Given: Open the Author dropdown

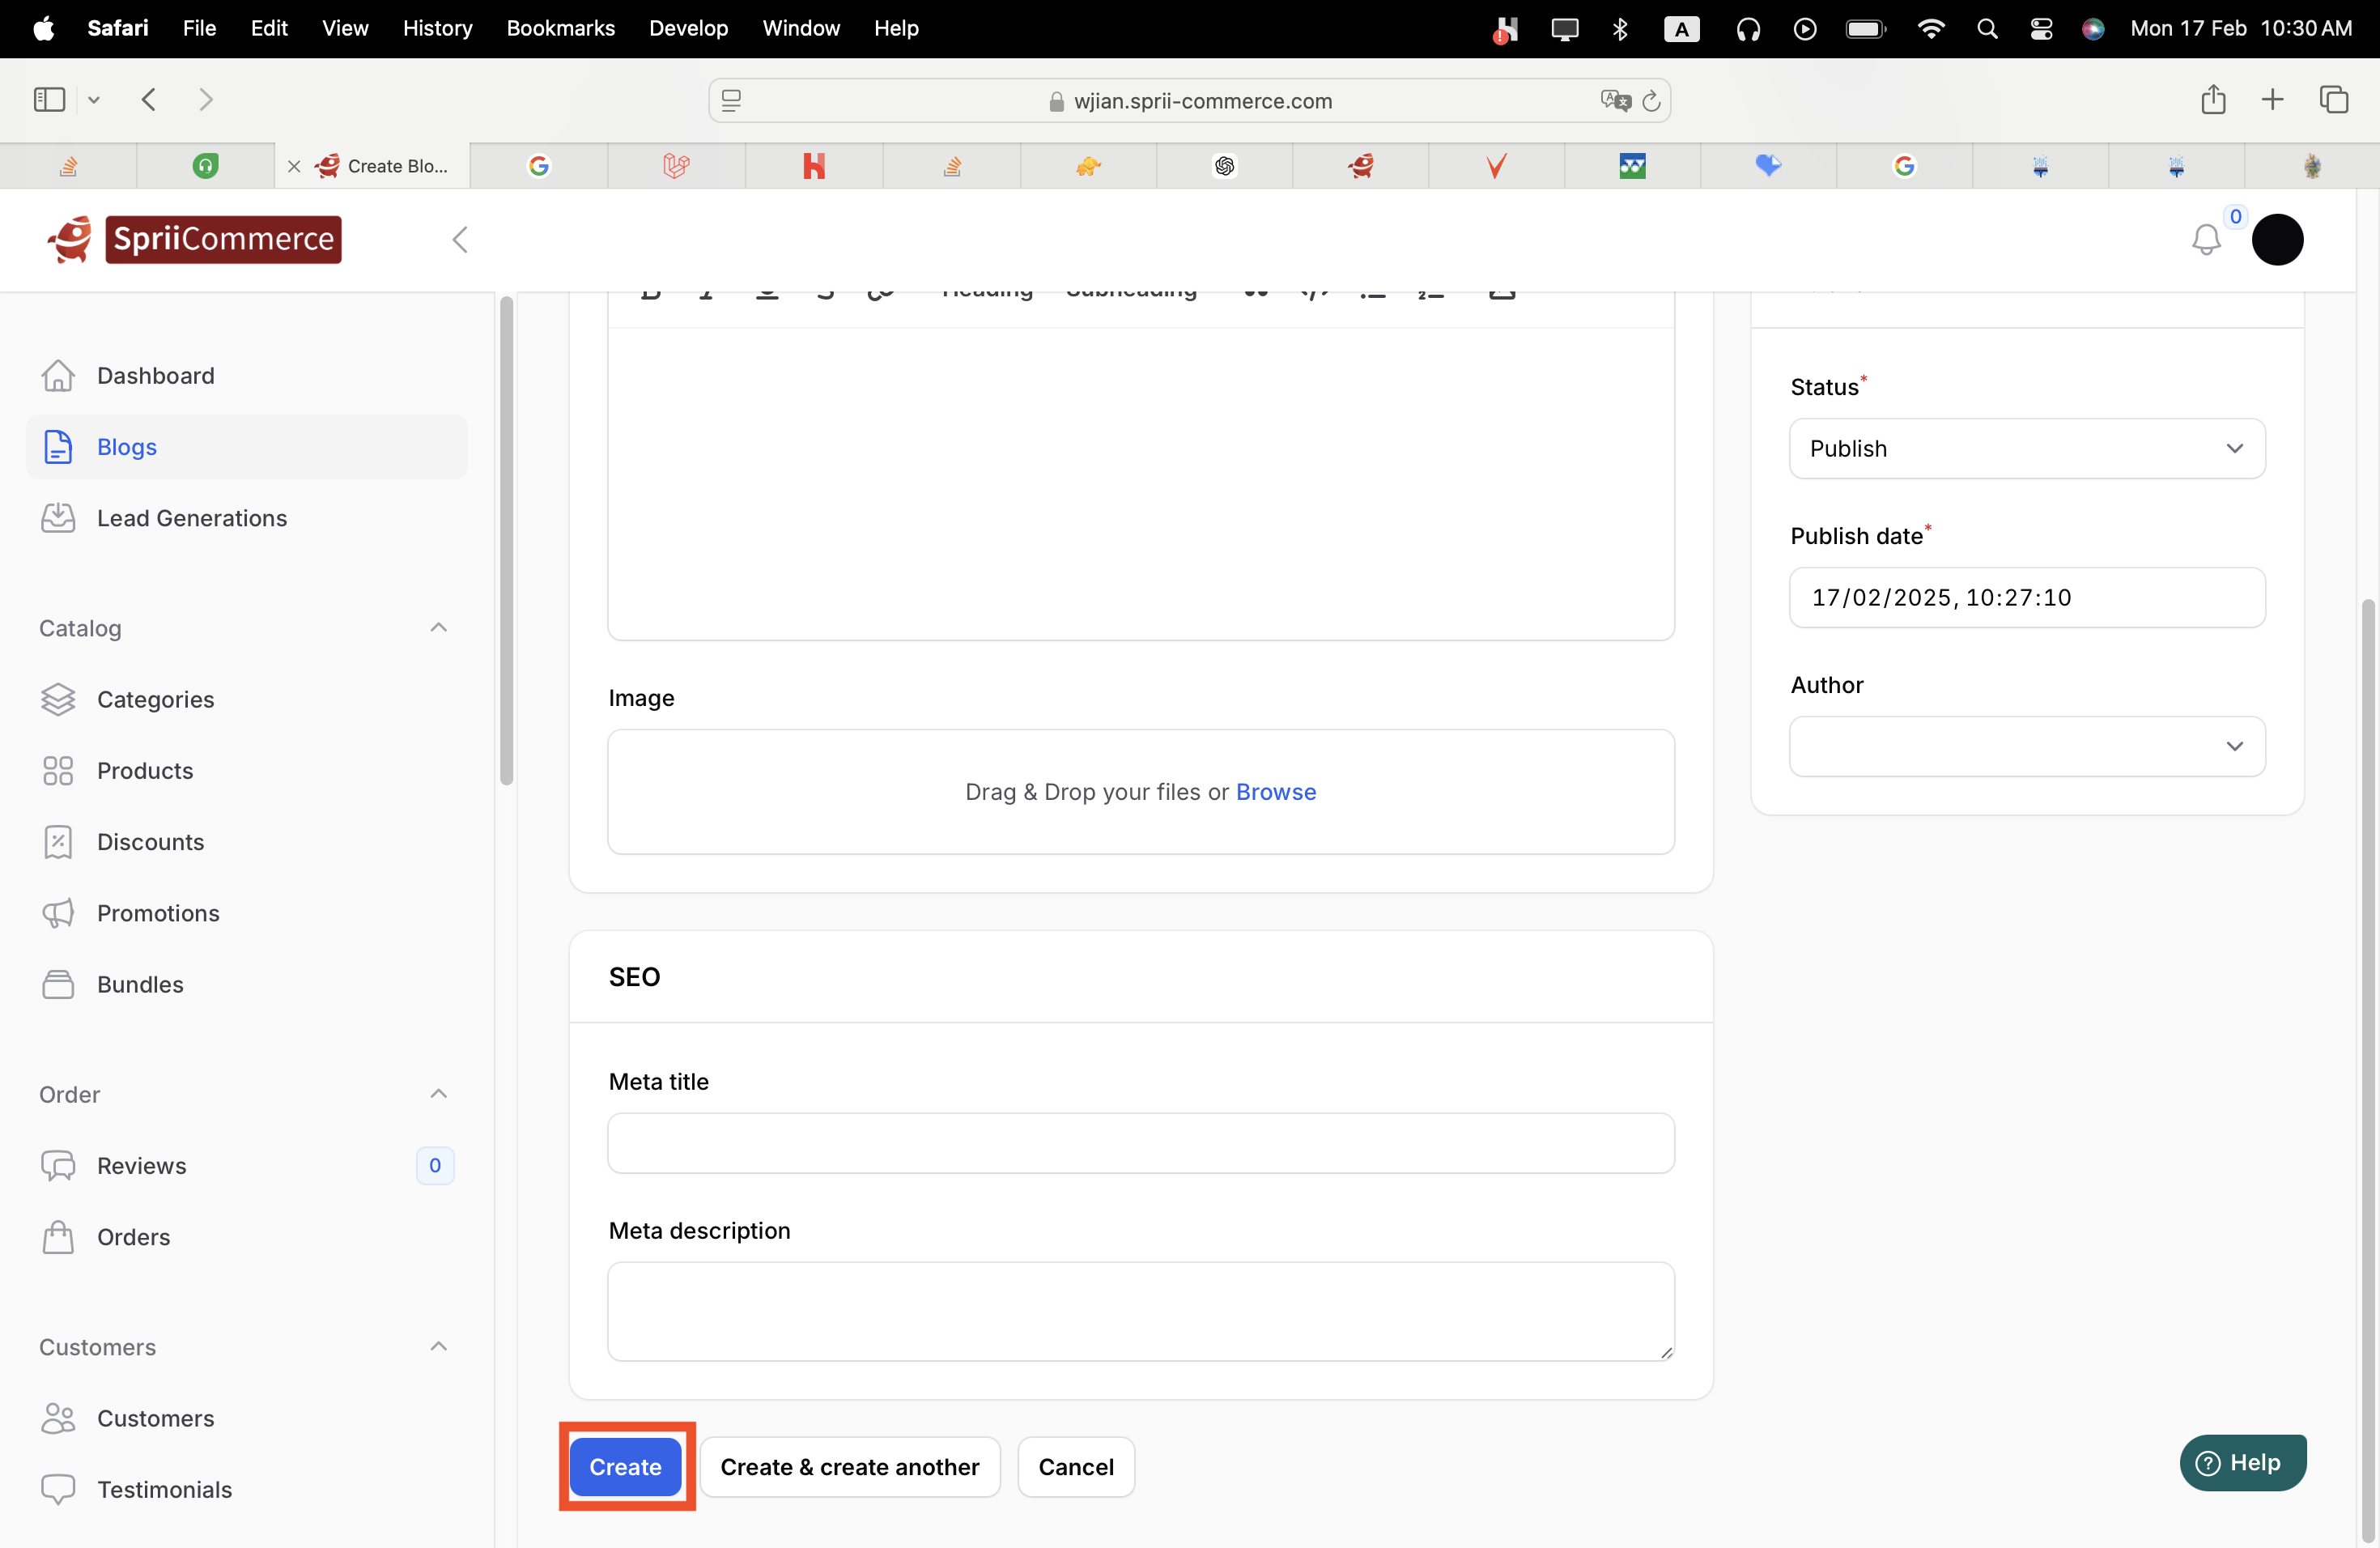Looking at the screenshot, I should pos(2026,746).
